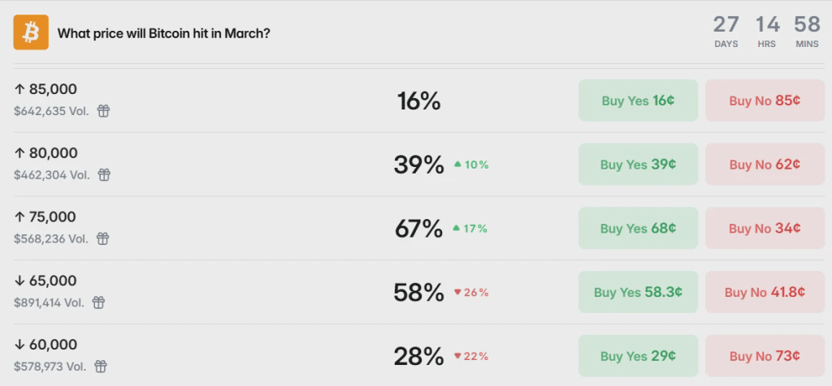Click the days-hours-mins countdown timer
Screen dimensions: 832x386
(766, 32)
